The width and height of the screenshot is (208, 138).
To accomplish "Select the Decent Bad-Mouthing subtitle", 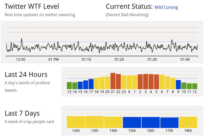I will point(127,15).
